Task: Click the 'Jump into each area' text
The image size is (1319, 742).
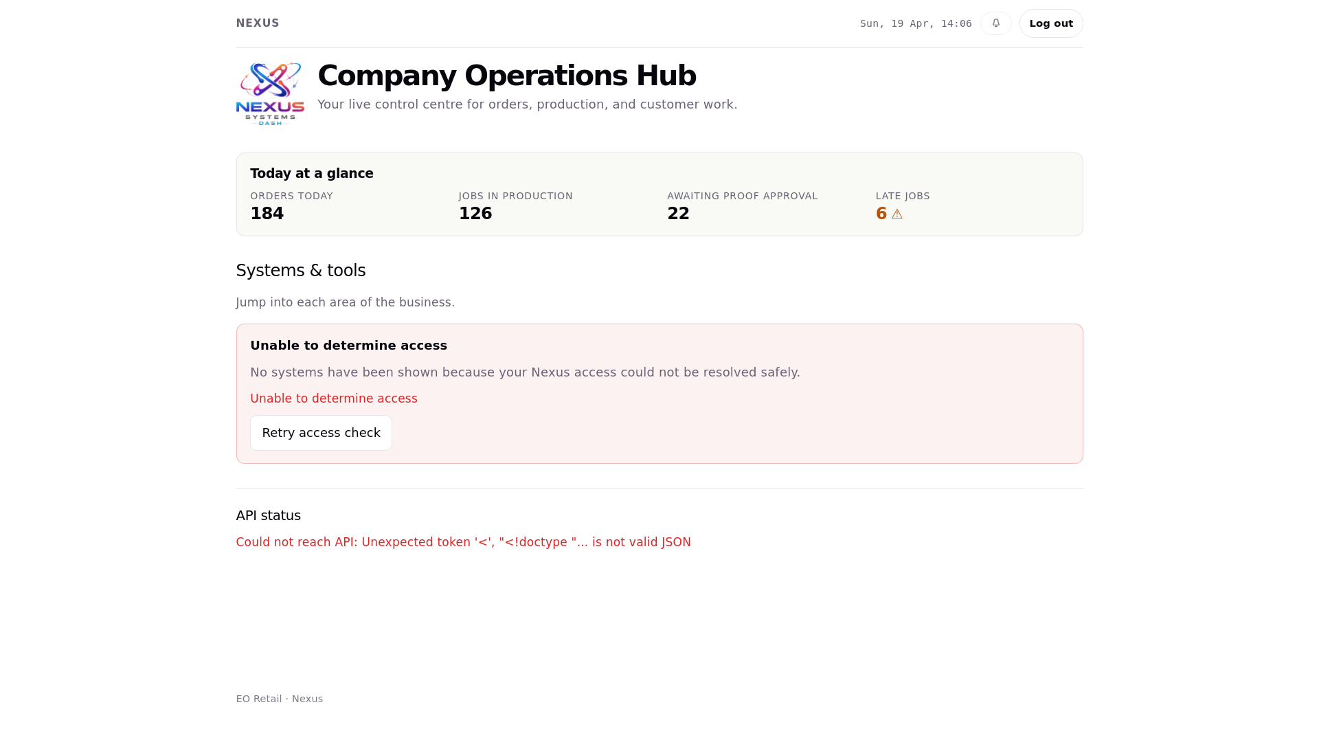Action: point(346,302)
